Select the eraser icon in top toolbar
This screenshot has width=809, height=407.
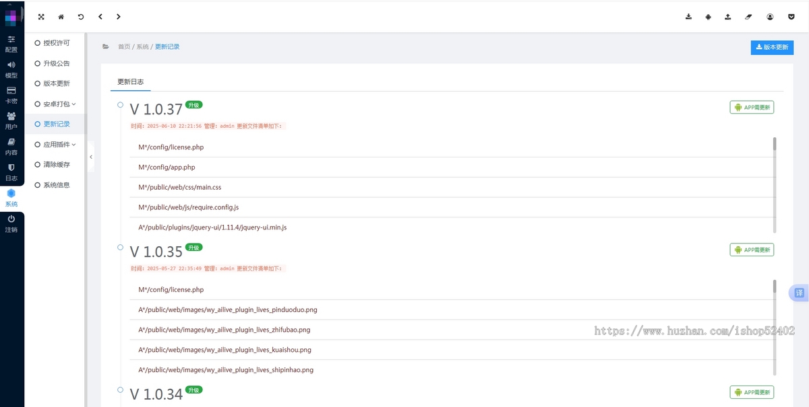point(748,17)
